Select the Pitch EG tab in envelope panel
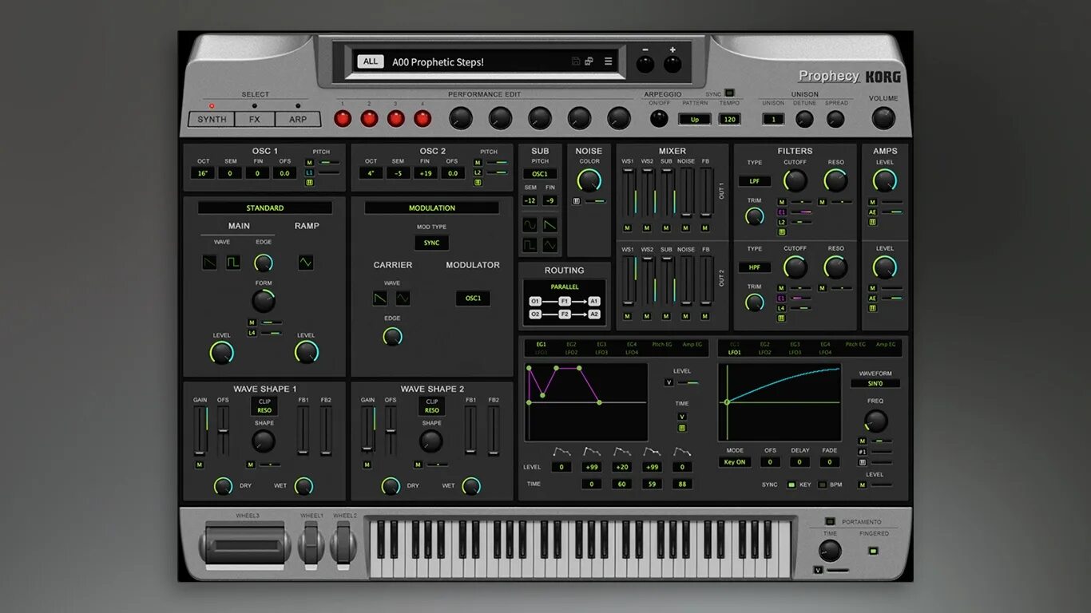This screenshot has width=1091, height=613. pyautogui.click(x=662, y=344)
